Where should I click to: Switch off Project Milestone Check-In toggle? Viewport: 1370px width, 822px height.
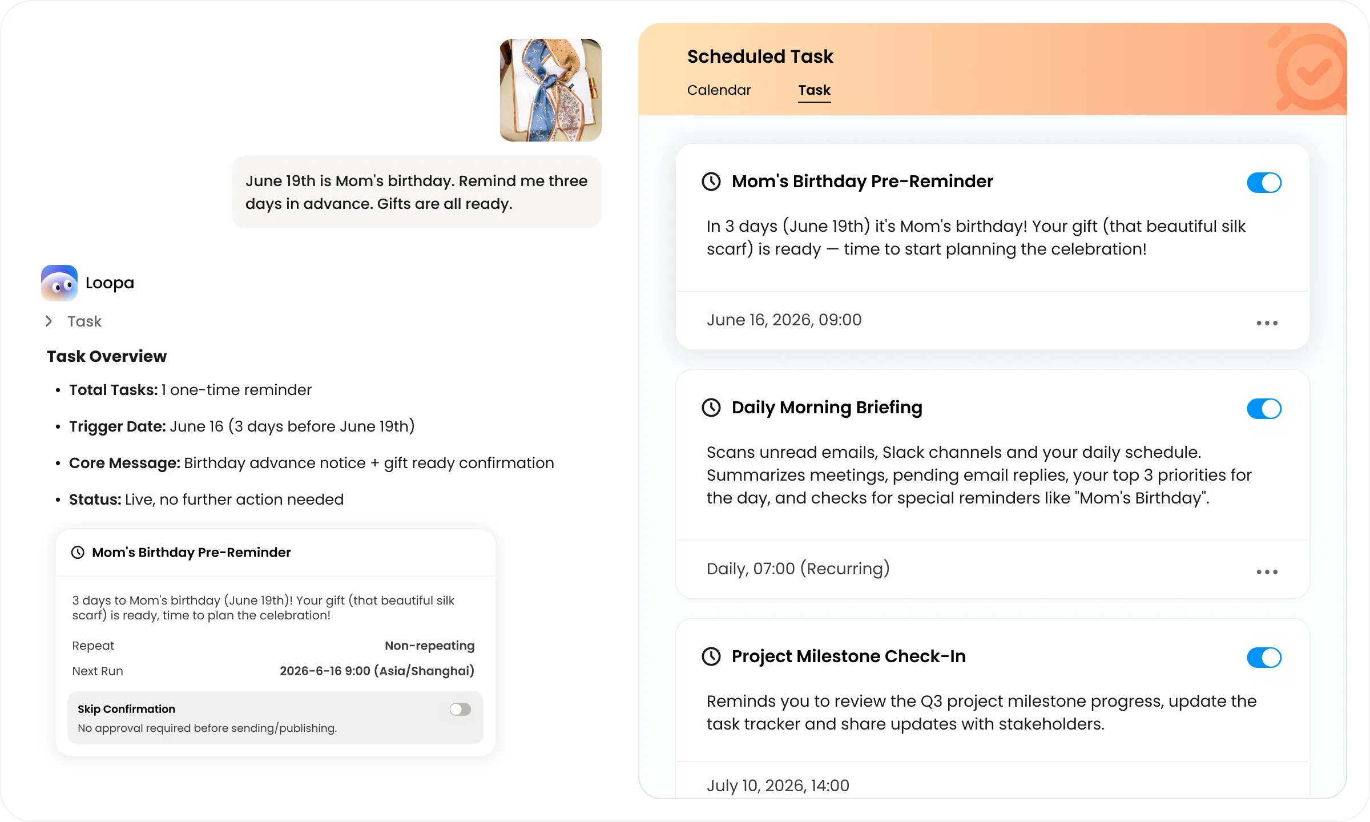tap(1264, 658)
